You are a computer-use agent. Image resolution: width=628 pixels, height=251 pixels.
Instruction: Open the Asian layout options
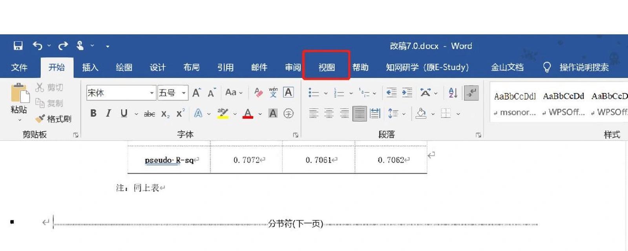(x=425, y=93)
